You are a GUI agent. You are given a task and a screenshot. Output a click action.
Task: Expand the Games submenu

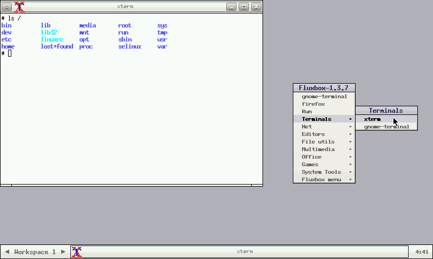pyautogui.click(x=324, y=165)
